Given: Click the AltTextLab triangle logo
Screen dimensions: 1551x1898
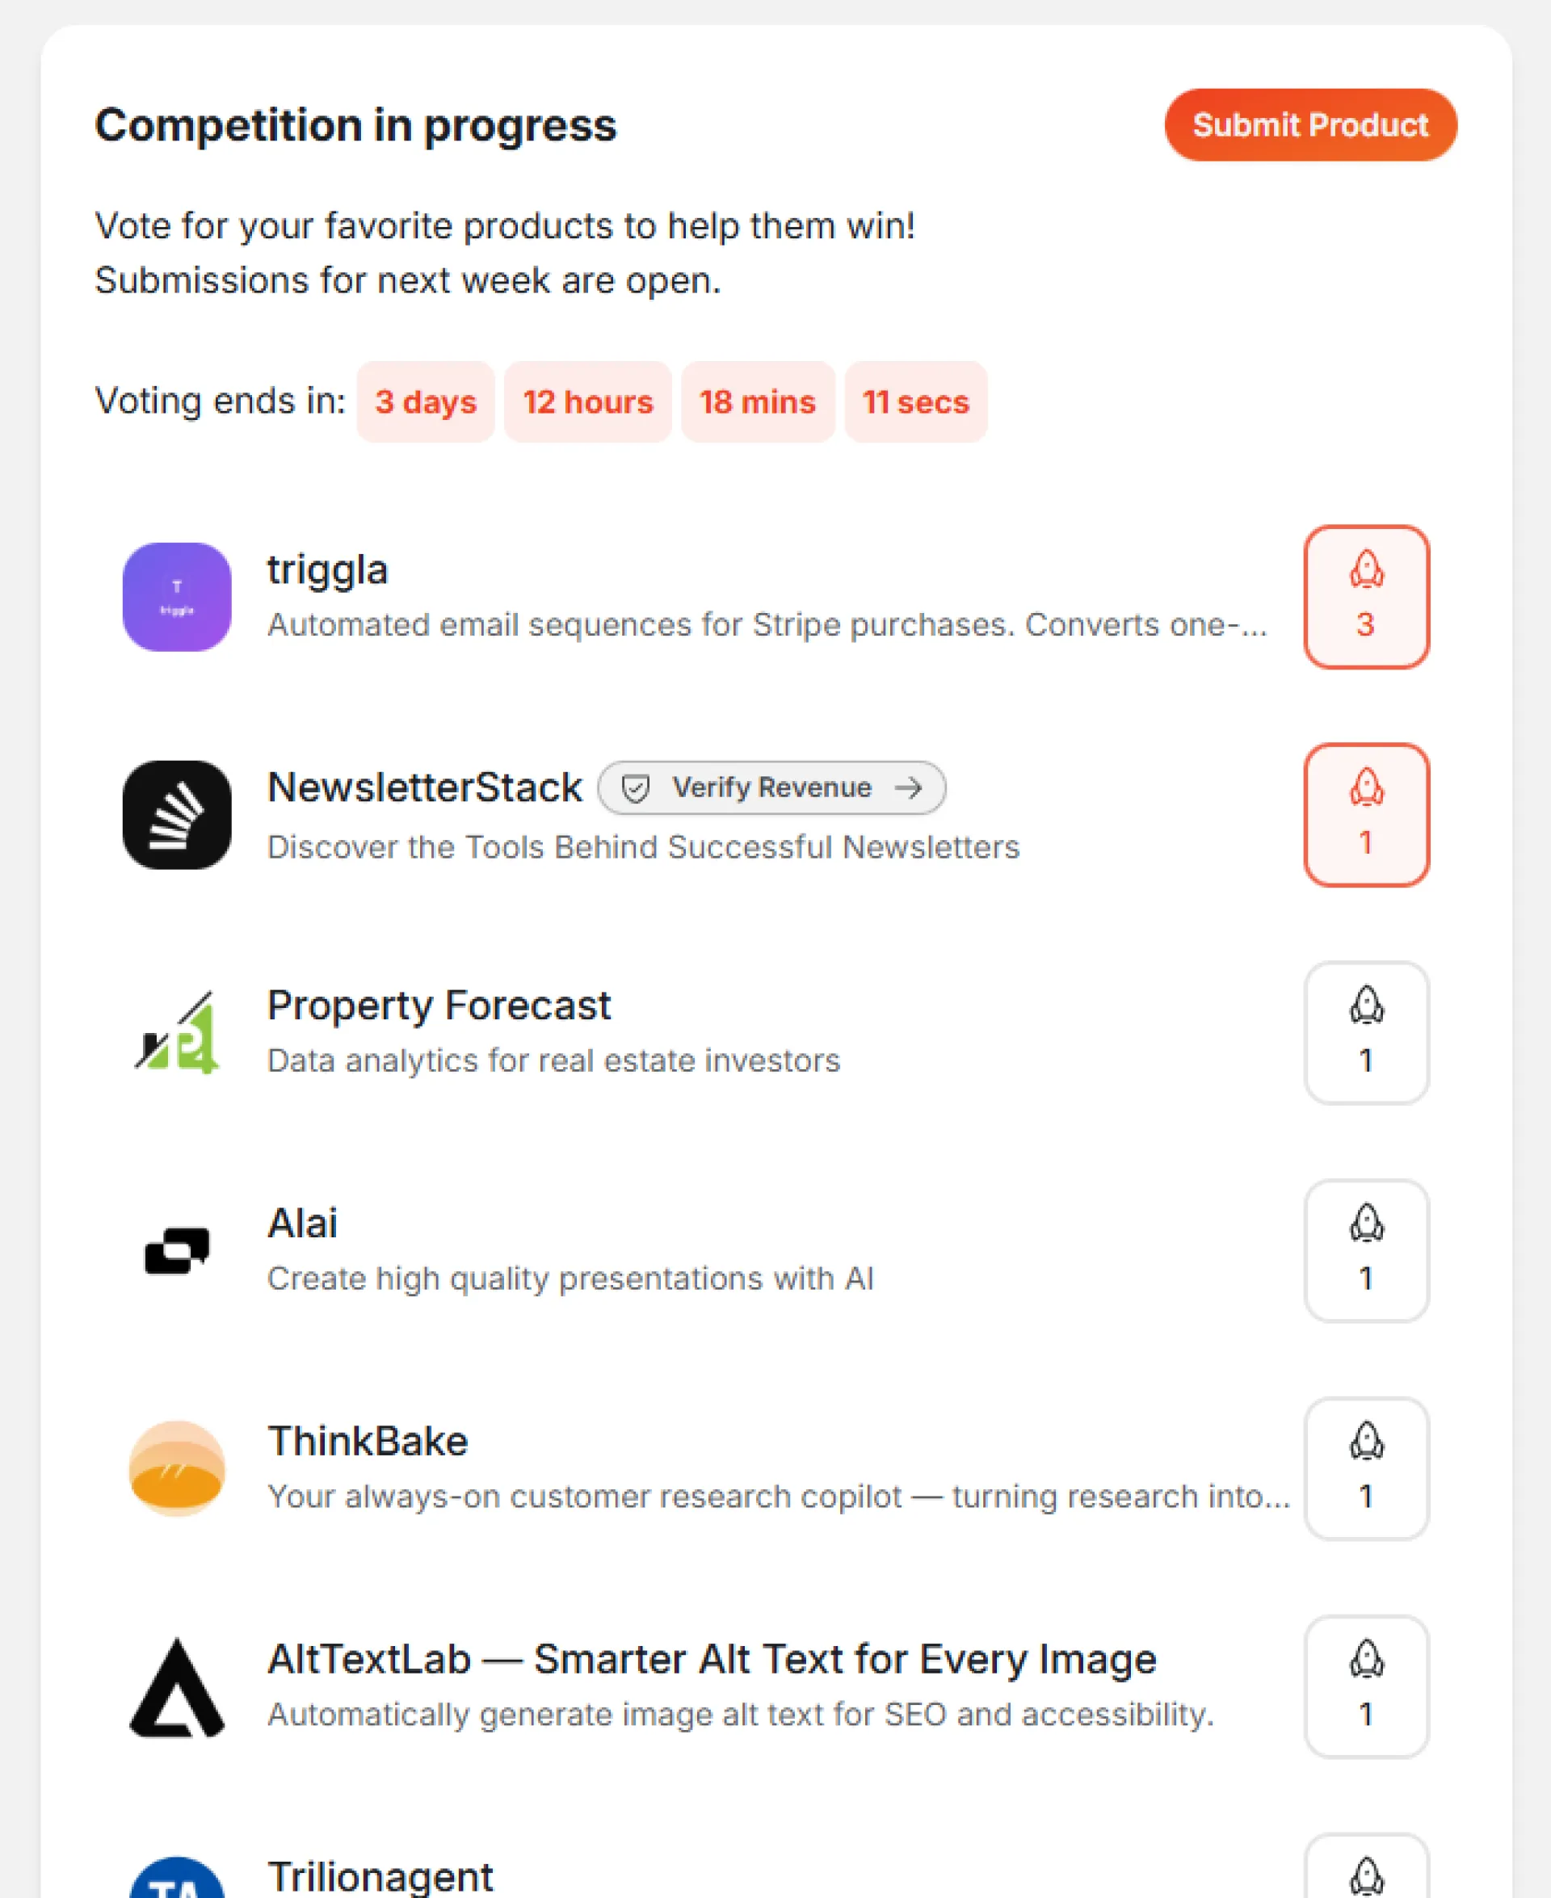Looking at the screenshot, I should [x=177, y=1686].
